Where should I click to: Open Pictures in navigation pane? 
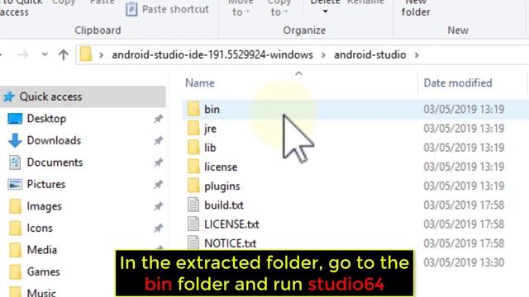pos(46,185)
